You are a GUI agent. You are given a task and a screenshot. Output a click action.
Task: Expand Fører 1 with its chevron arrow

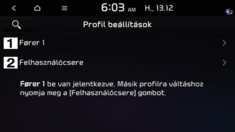click(224, 43)
